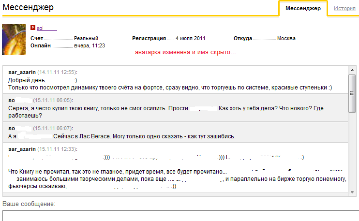Click the scrollbar down arrow

point(352,192)
